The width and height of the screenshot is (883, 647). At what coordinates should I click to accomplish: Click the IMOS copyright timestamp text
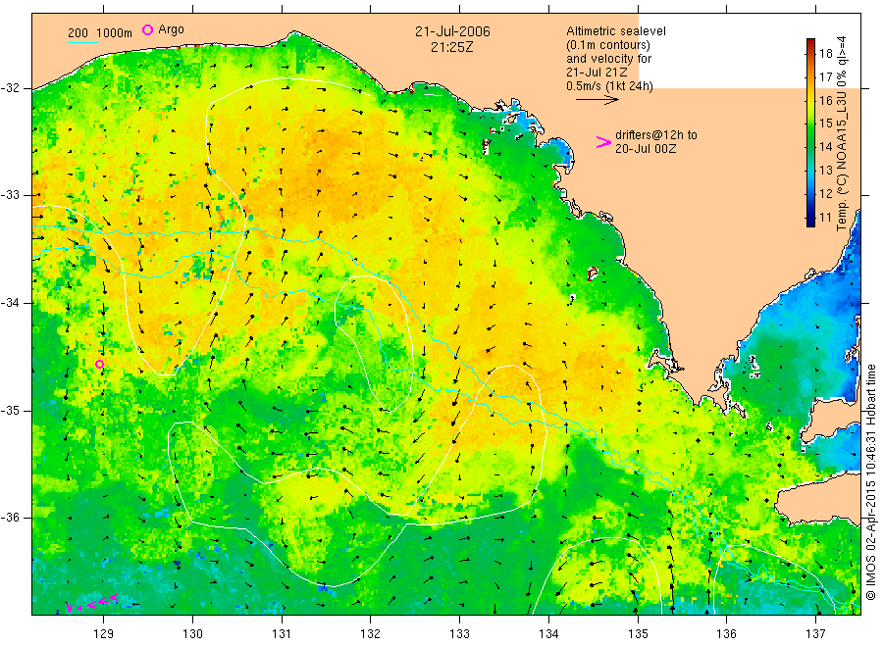coord(871,481)
